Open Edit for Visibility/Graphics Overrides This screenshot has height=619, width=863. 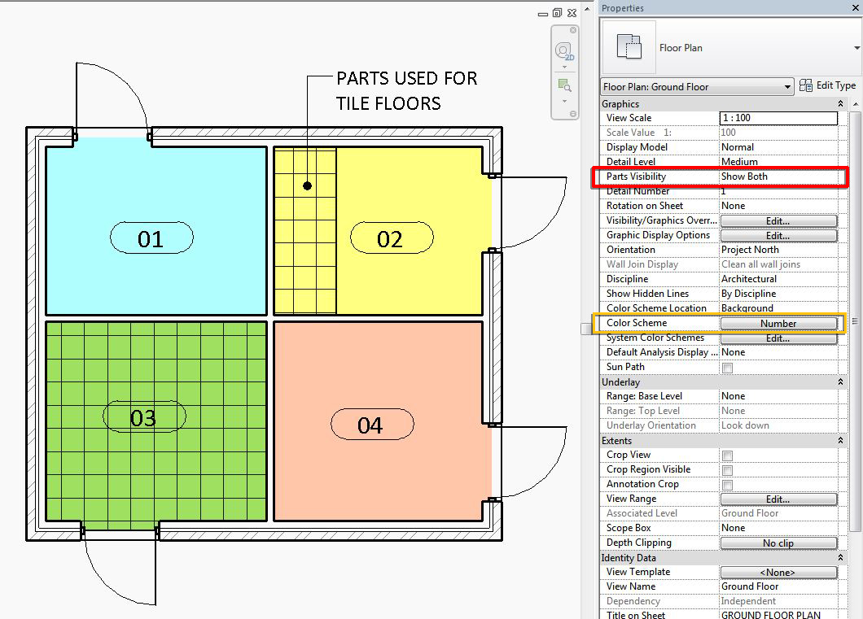point(778,220)
